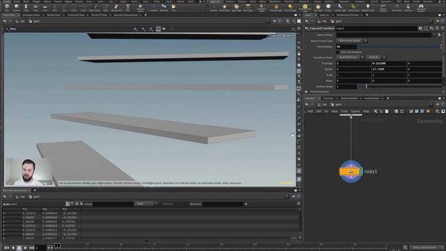Switch to the Material Palette tab
The height and width of the screenshot is (251, 446).
pos(349,98)
